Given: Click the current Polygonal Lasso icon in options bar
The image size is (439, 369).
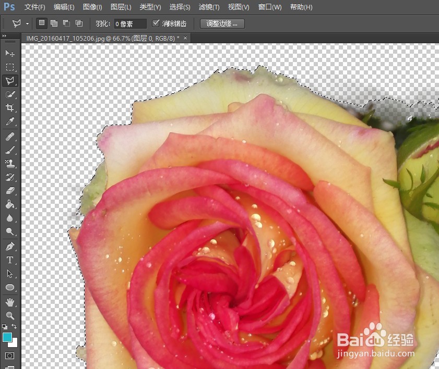Looking at the screenshot, I should pyautogui.click(x=16, y=23).
